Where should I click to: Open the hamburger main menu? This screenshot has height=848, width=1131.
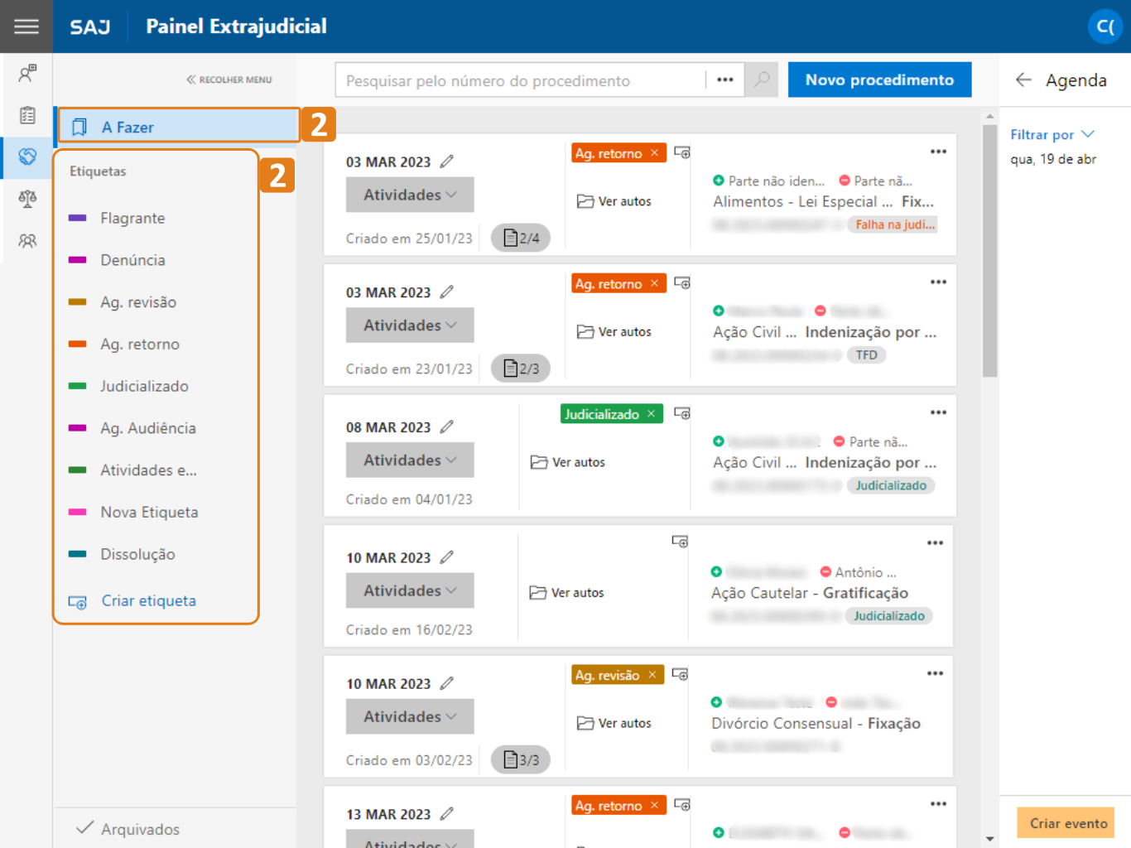click(26, 26)
